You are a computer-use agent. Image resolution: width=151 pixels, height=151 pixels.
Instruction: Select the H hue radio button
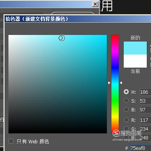pyautogui.click(x=126, y=92)
